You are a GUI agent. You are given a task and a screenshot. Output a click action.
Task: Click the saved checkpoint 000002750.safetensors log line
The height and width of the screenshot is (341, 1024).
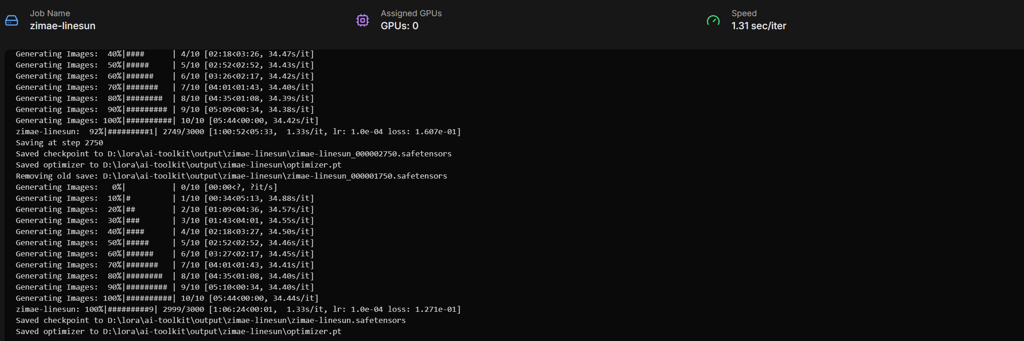pyautogui.click(x=233, y=154)
